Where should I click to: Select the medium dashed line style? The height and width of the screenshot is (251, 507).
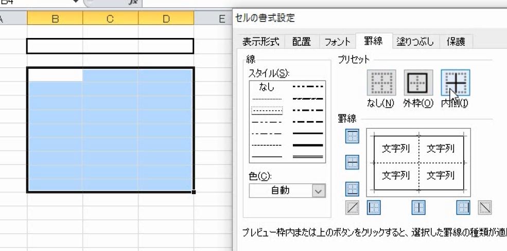308,122
